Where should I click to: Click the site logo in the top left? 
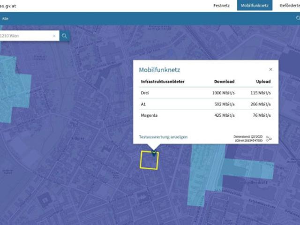click(x=8, y=6)
